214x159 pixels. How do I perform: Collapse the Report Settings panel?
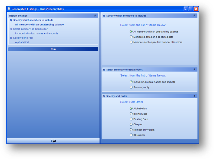click(95, 15)
